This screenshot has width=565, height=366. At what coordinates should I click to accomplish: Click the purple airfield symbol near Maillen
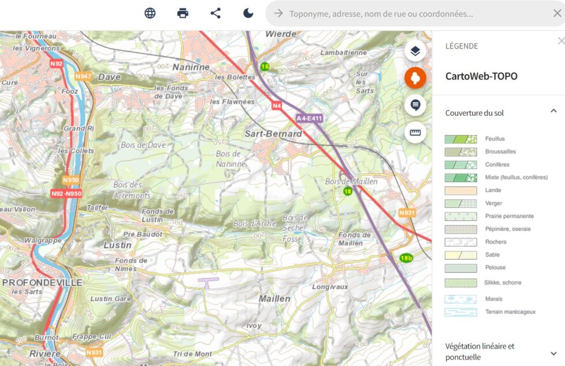(208, 282)
